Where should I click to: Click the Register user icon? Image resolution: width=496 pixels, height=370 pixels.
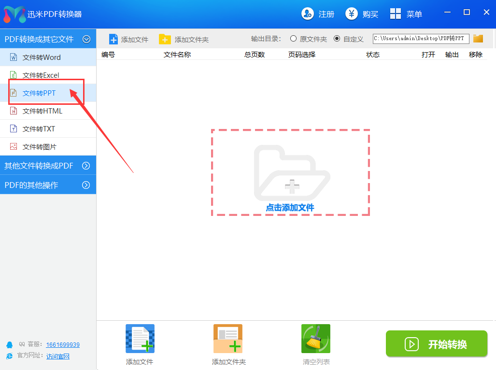point(308,14)
